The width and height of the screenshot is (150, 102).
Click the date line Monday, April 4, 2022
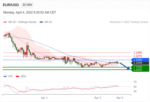click(x=30, y=12)
